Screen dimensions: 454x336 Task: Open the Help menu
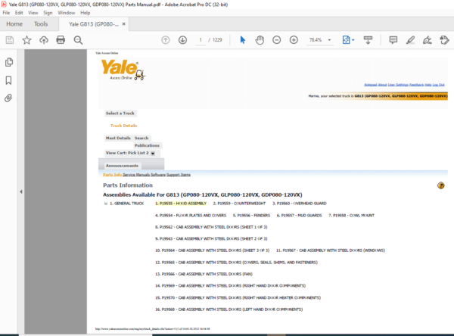85,13
